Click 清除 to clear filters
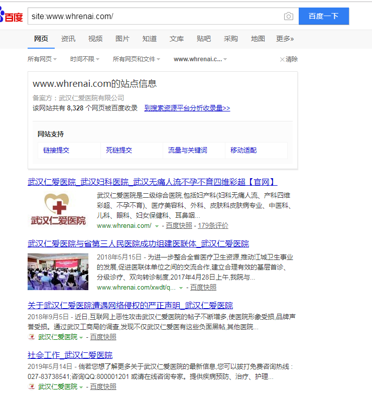Viewport: 372px width, 396px height. click(289, 59)
